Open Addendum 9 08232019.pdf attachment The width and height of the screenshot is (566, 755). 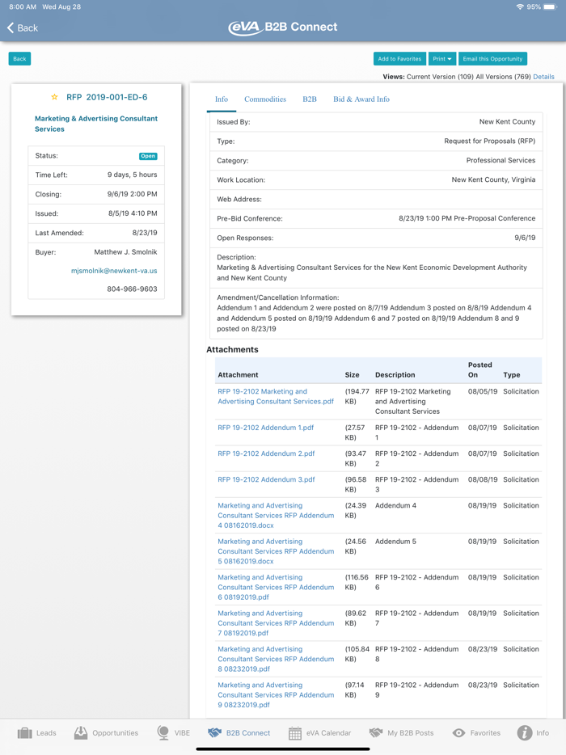(x=276, y=695)
